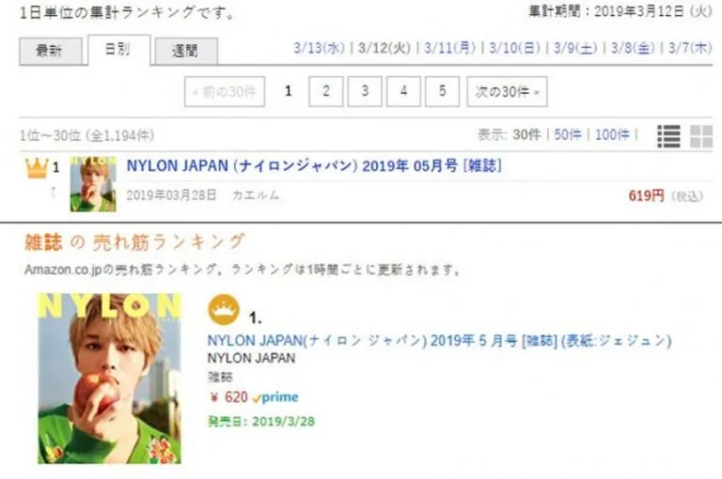Open the 3/13(水) date link
This screenshot has height=479, width=722.
319,48
